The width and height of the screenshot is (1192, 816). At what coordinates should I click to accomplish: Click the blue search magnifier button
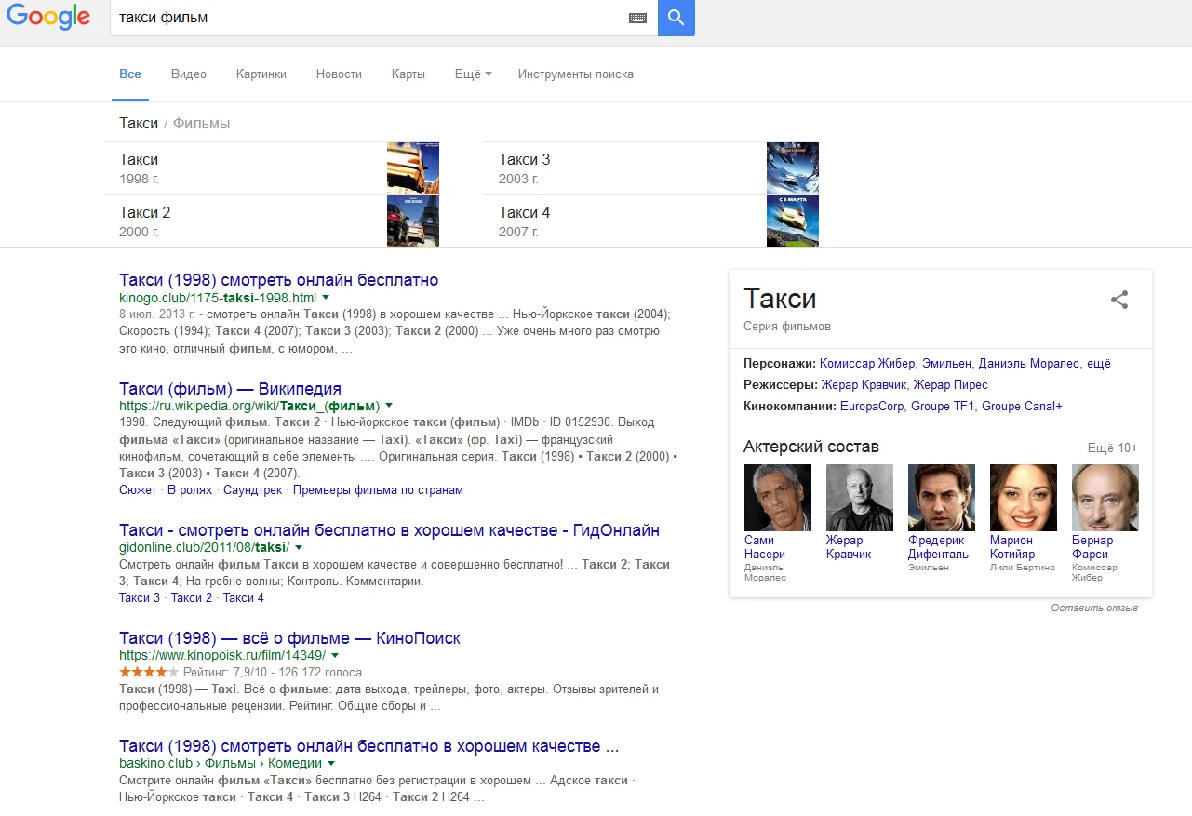click(676, 18)
